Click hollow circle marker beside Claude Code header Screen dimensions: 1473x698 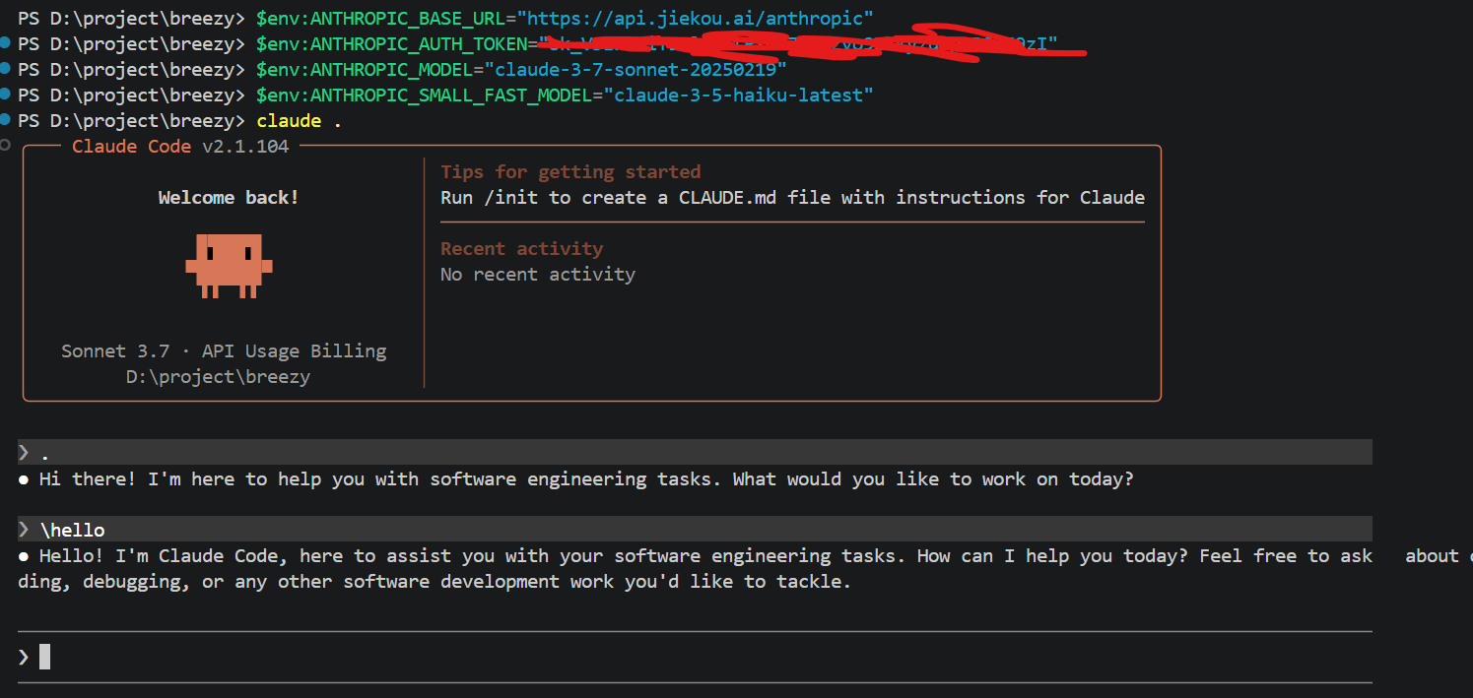click(x=6, y=146)
